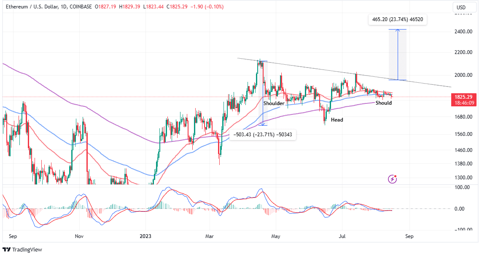Click the downward price range arrow tip
The width and height of the screenshot is (482, 257).
click(263, 124)
